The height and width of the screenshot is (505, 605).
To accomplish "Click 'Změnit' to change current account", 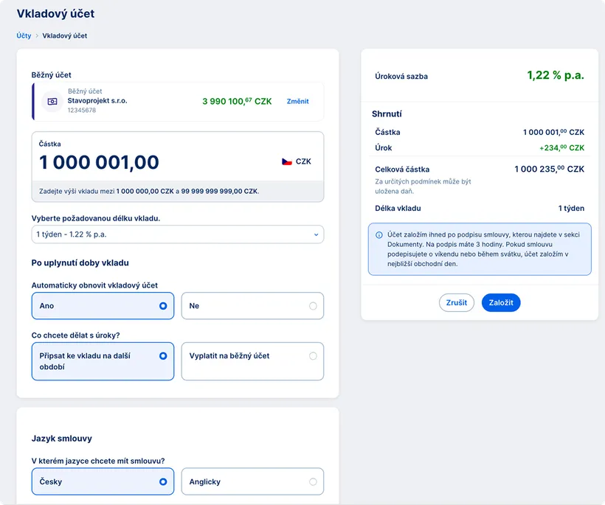I will click(297, 102).
